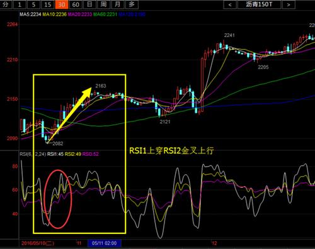Screen dimensions: 315x249
Task: Open the 月 monthly chart tab
Action: point(118,4)
